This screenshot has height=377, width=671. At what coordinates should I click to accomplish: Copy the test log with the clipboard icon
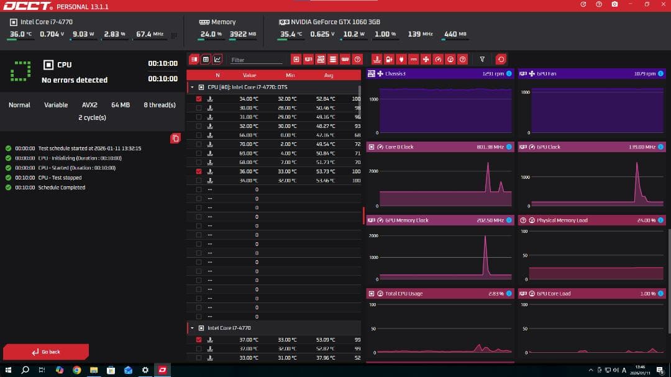pyautogui.click(x=175, y=138)
